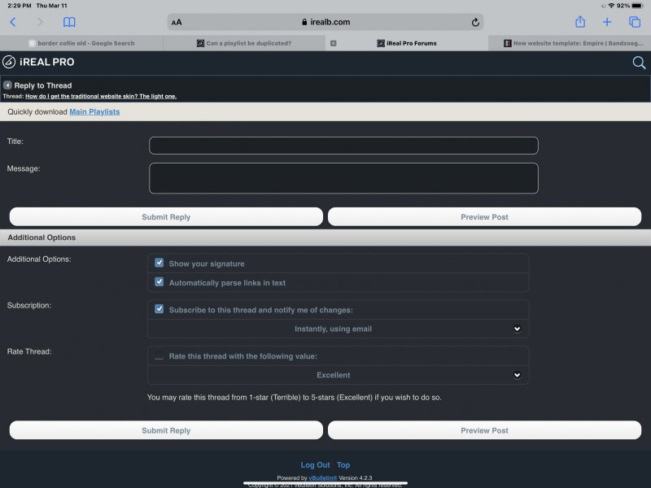Expand the Excellent rating dropdown
This screenshot has width=651, height=488.
coord(338,375)
